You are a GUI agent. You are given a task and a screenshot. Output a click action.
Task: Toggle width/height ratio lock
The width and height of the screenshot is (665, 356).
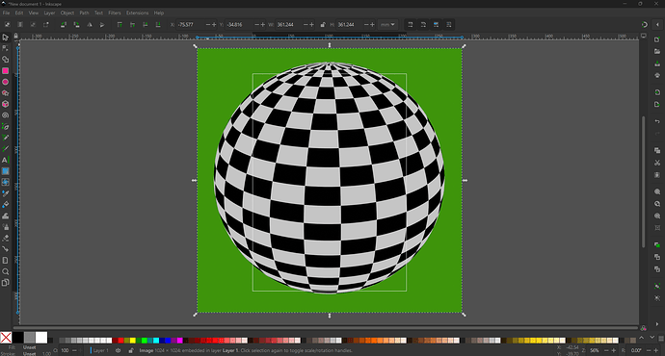click(x=323, y=25)
